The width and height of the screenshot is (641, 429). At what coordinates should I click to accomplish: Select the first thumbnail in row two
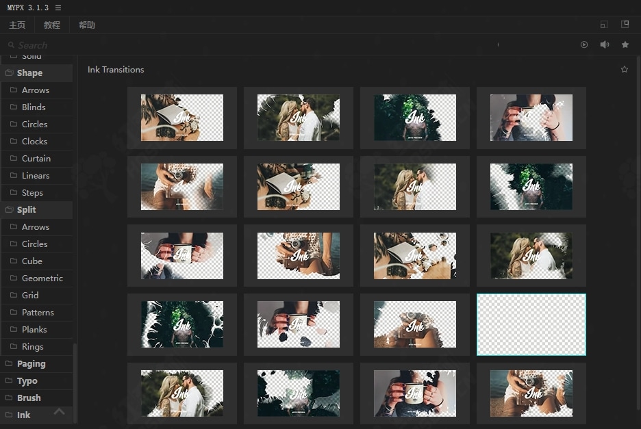(x=182, y=187)
